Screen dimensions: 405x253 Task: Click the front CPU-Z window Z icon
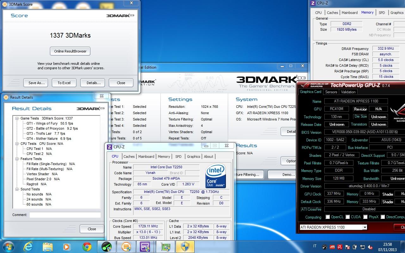pyautogui.click(x=109, y=147)
